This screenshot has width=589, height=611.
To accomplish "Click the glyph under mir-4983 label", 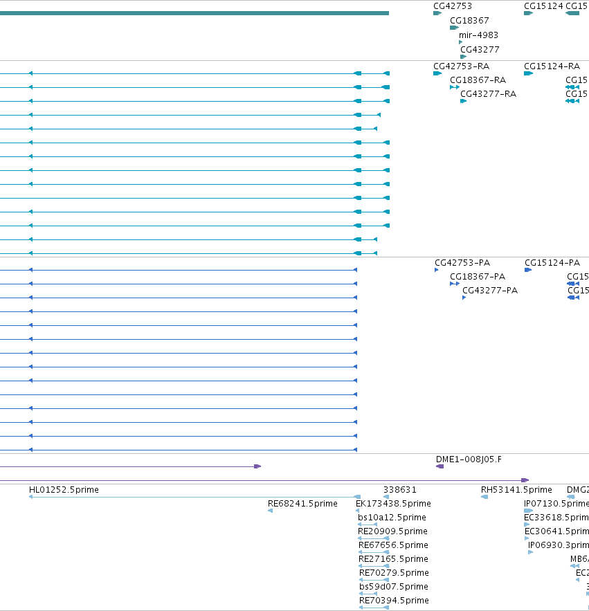I will (461, 42).
